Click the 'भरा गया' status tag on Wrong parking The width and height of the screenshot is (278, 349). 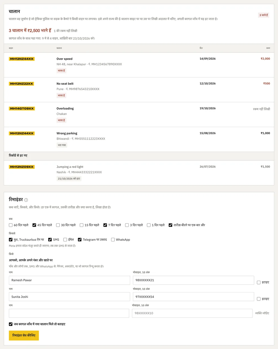click(62, 145)
